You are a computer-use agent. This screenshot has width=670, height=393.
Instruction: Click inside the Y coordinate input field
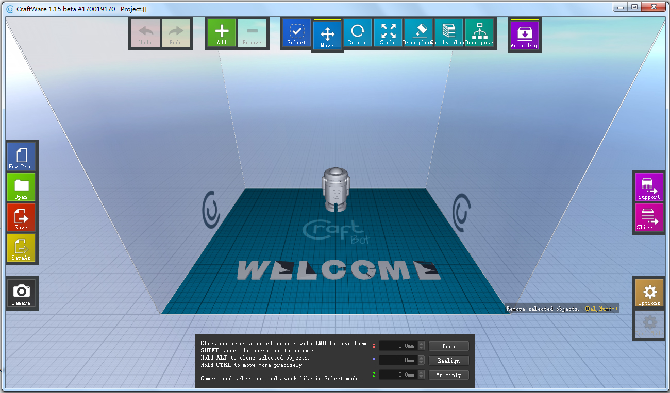tap(399, 360)
